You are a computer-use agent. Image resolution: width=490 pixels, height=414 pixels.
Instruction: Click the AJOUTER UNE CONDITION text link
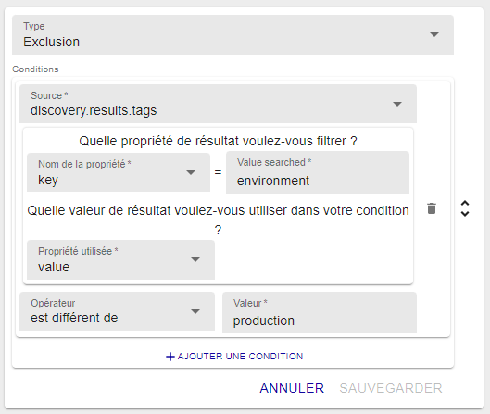240,357
